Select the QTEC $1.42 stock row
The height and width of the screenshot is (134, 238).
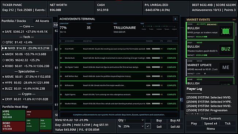pyautogui.click(x=27, y=42)
